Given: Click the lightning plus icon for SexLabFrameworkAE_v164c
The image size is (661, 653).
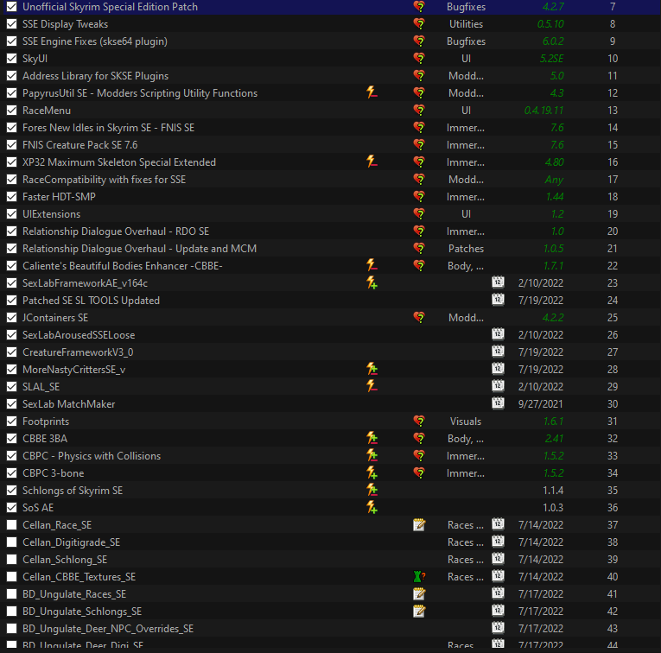Looking at the screenshot, I should pyautogui.click(x=372, y=282).
